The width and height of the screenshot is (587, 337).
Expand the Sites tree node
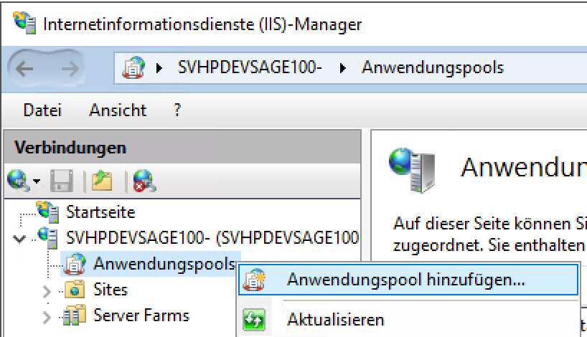[47, 291]
